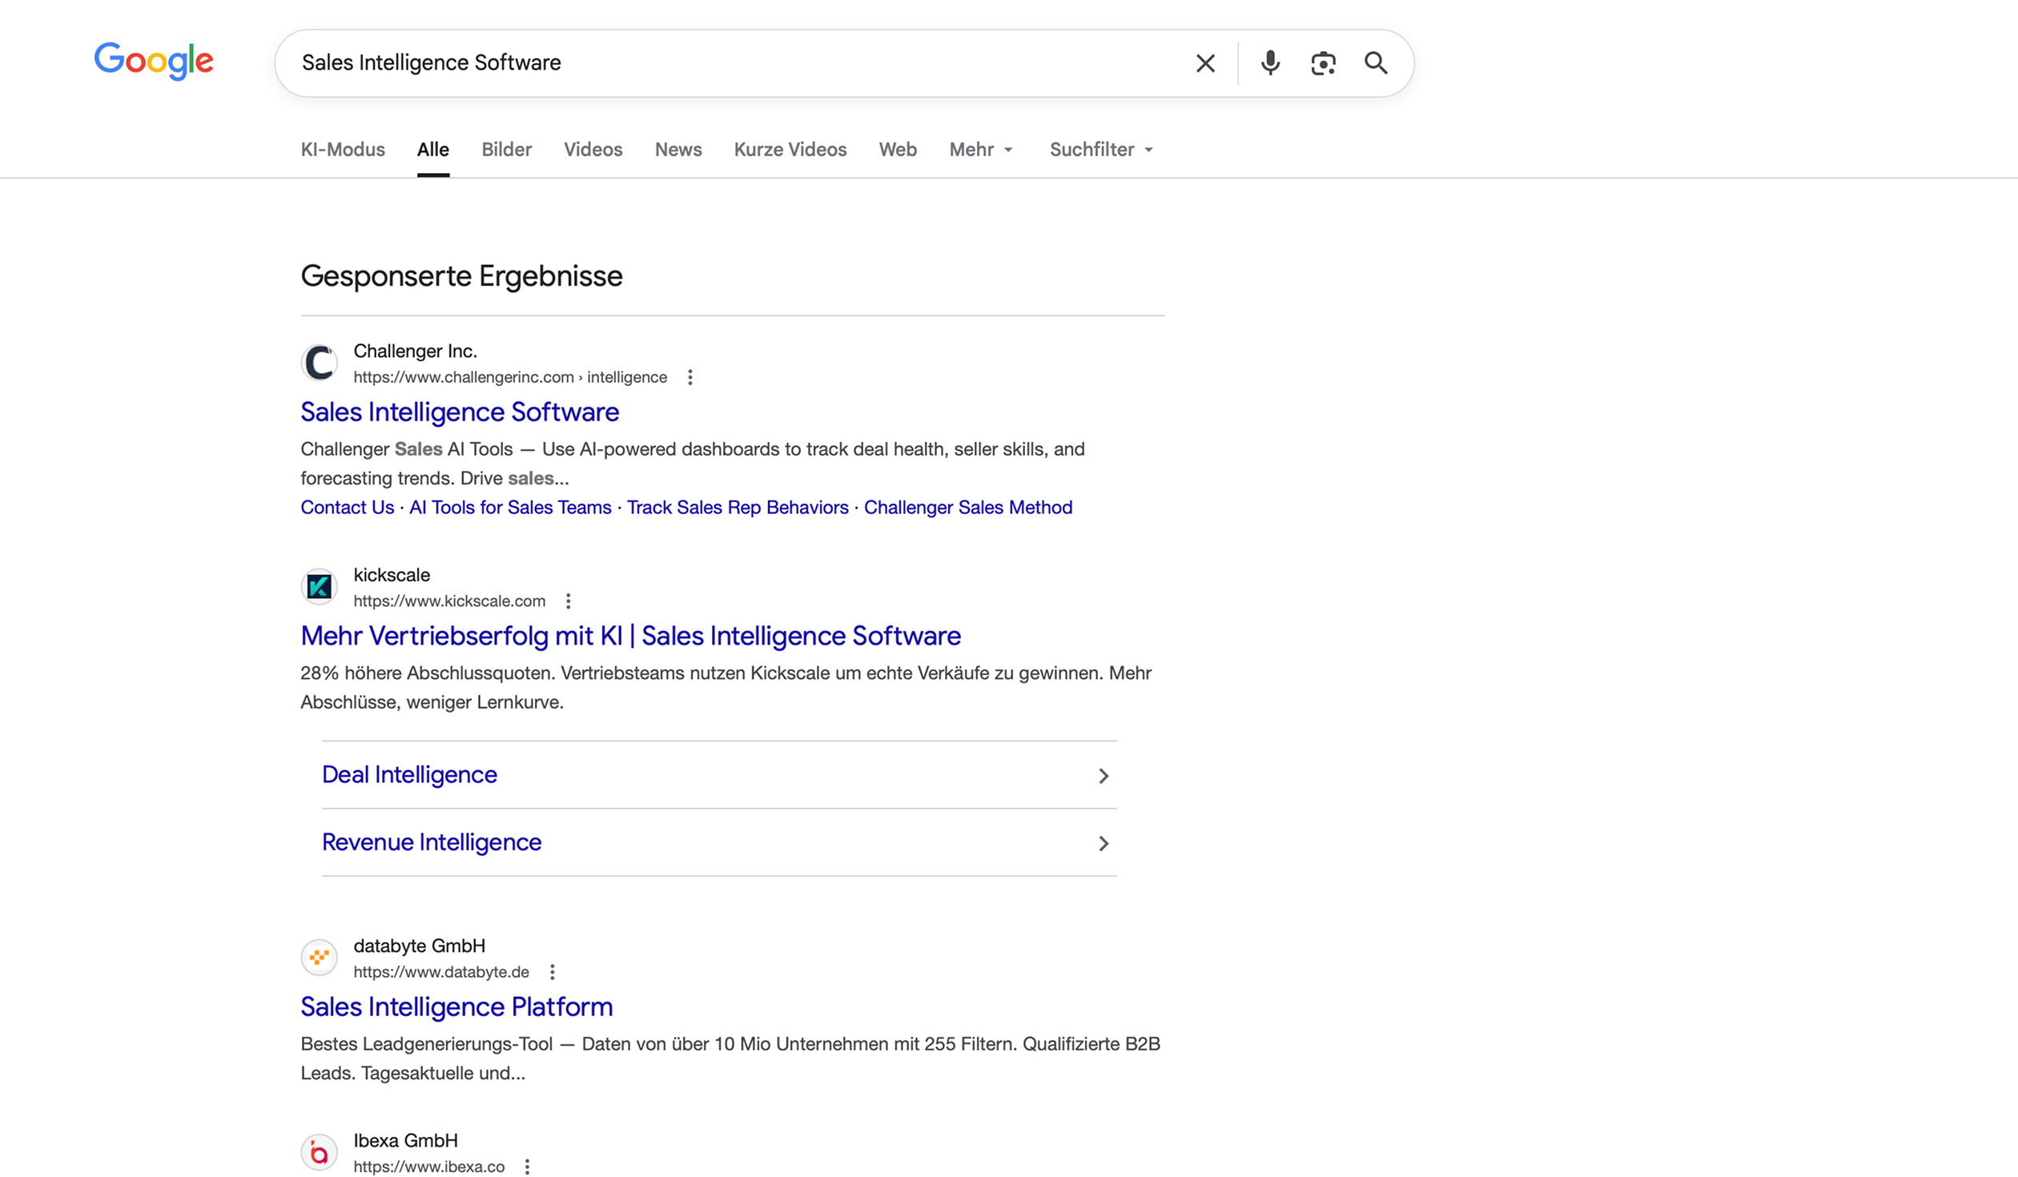Switch to the Web tab
Image resolution: width=2018 pixels, height=1177 pixels.
898,150
